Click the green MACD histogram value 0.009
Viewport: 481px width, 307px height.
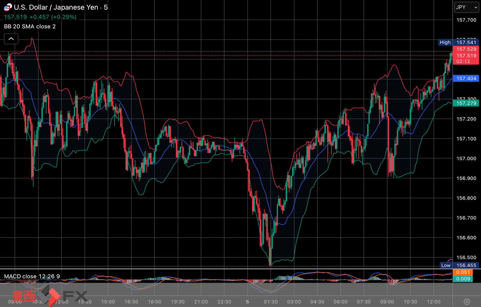point(463,279)
